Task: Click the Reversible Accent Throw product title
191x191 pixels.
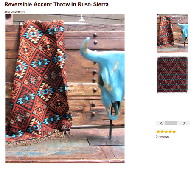Action: [x=56, y=4]
